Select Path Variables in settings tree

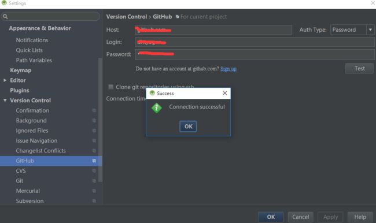coord(34,60)
